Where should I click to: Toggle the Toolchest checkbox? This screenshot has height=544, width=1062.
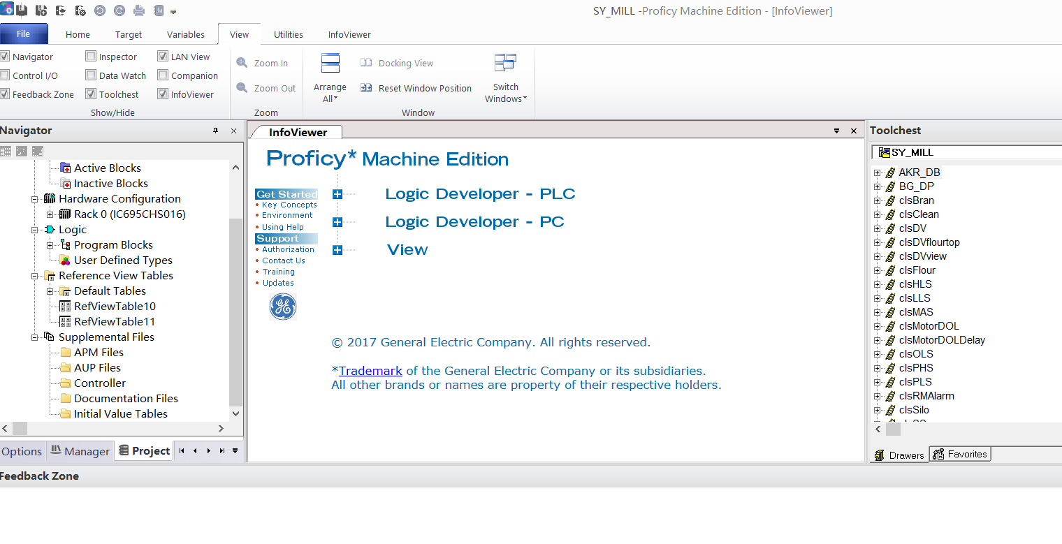[91, 94]
